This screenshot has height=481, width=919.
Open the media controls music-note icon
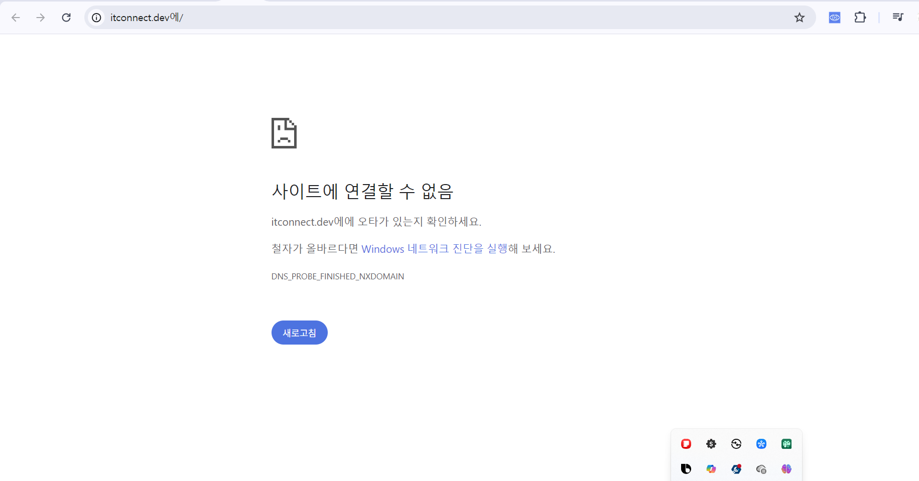(x=898, y=17)
